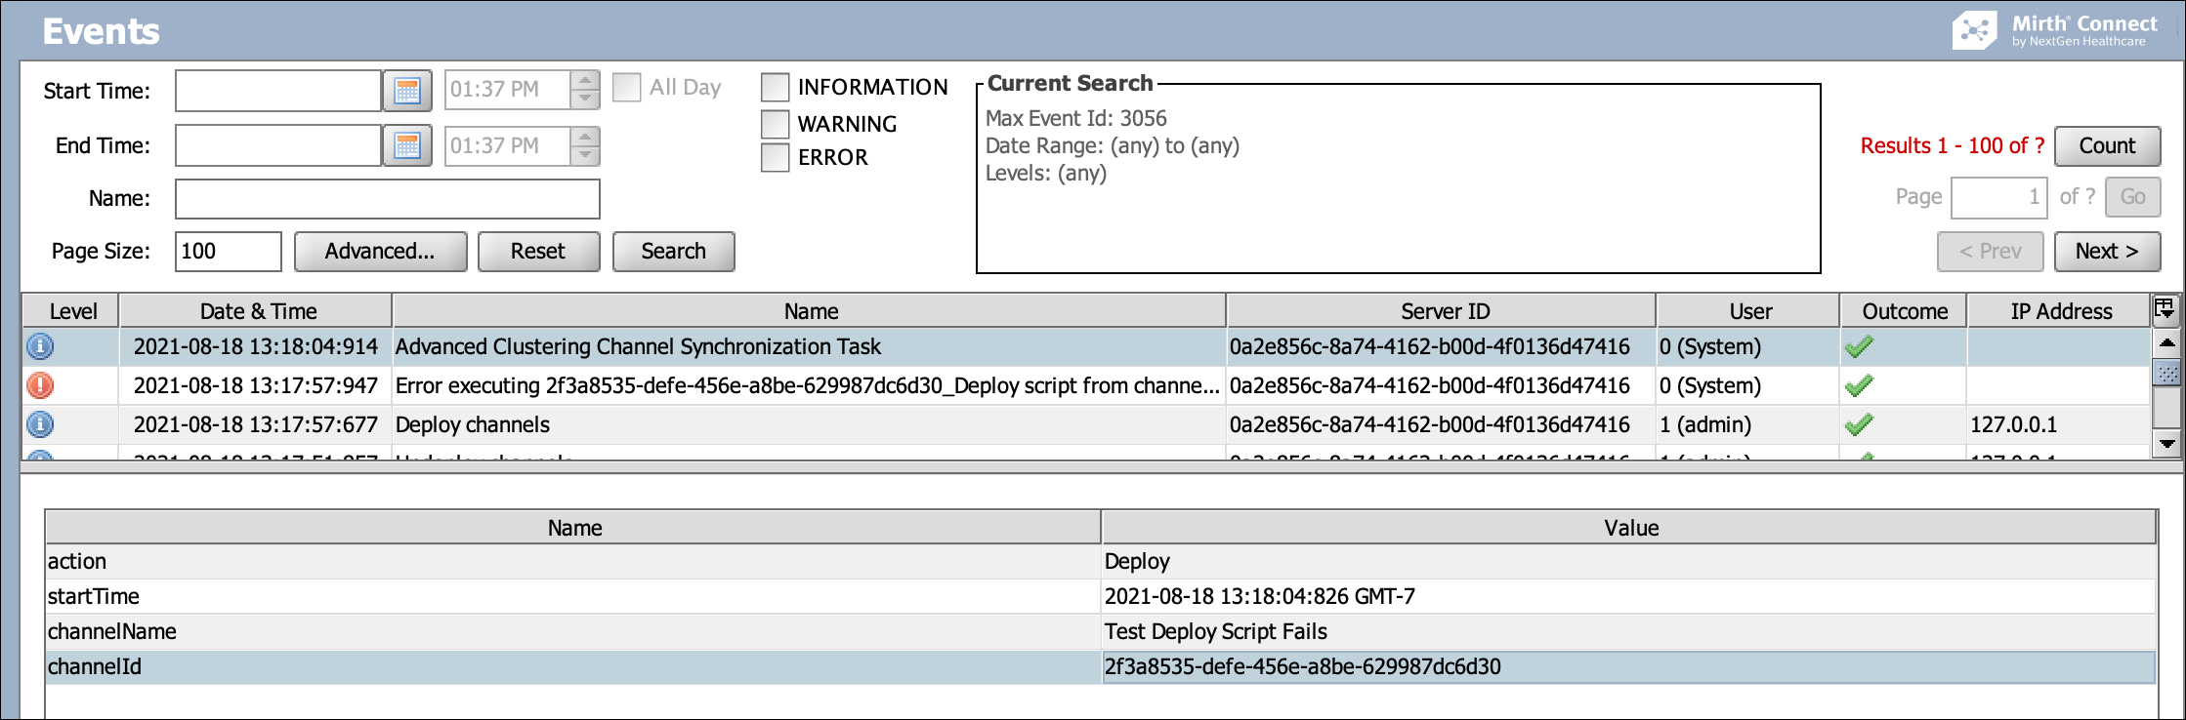Enable the INFORMATION level filter
The image size is (2186, 720).
pos(776,87)
